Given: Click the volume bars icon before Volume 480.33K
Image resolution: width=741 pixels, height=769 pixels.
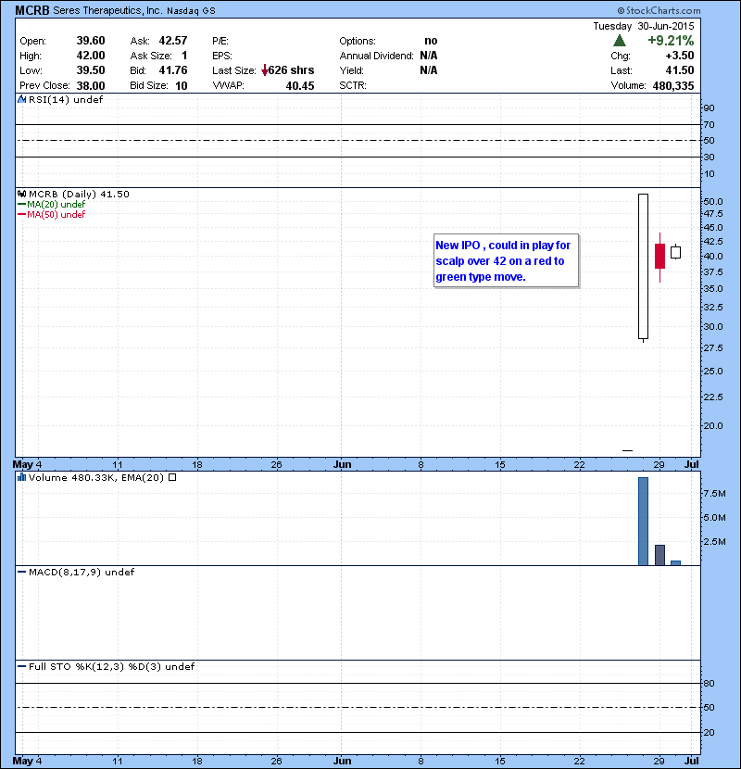Looking at the screenshot, I should click(x=21, y=477).
